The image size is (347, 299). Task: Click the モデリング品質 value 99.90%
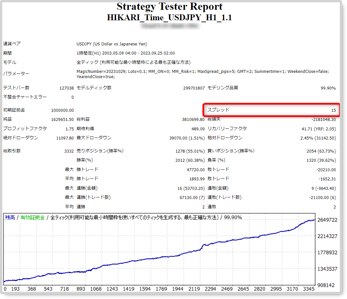(x=328, y=88)
